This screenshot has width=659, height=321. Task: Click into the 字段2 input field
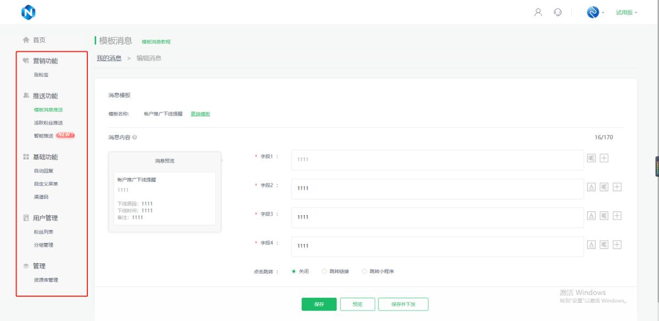437,188
